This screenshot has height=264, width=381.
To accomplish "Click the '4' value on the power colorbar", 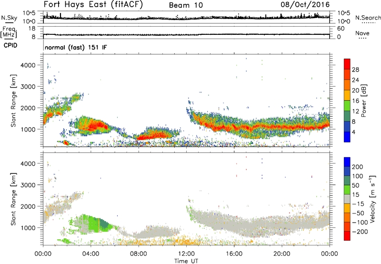I will [353, 132].
